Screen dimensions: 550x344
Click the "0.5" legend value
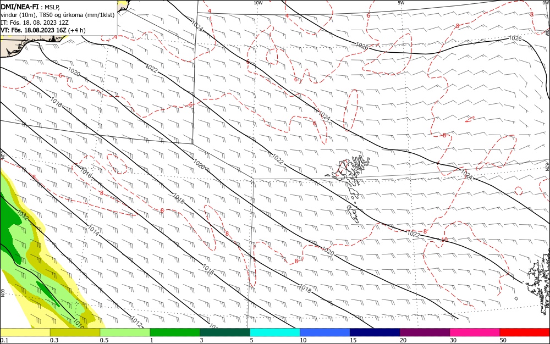tap(104, 340)
